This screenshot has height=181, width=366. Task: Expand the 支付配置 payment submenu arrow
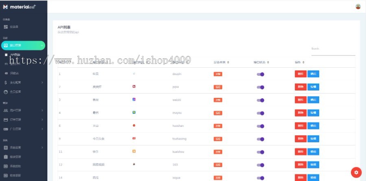click(42, 82)
